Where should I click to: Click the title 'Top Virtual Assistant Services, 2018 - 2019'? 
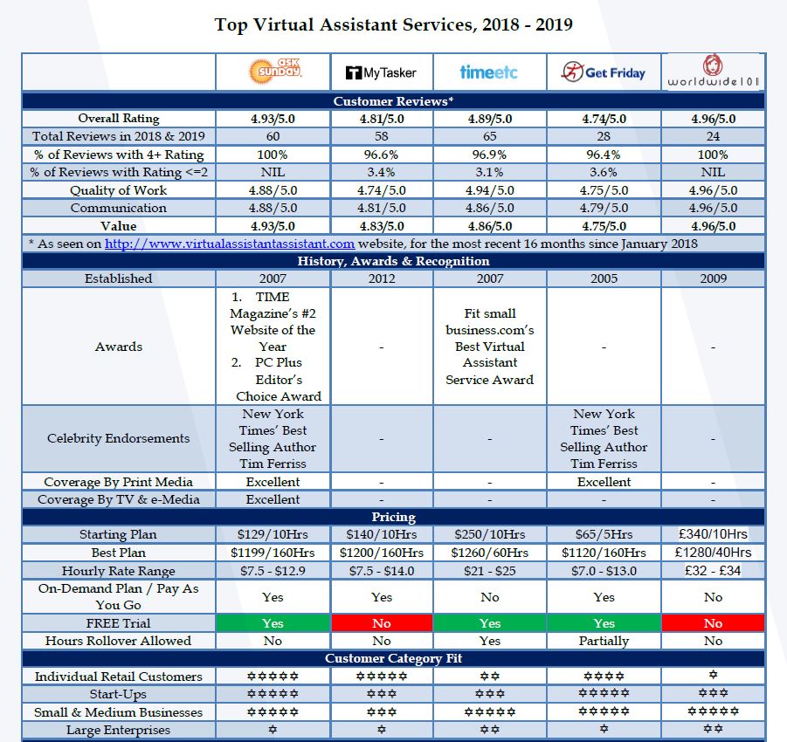coord(393,24)
